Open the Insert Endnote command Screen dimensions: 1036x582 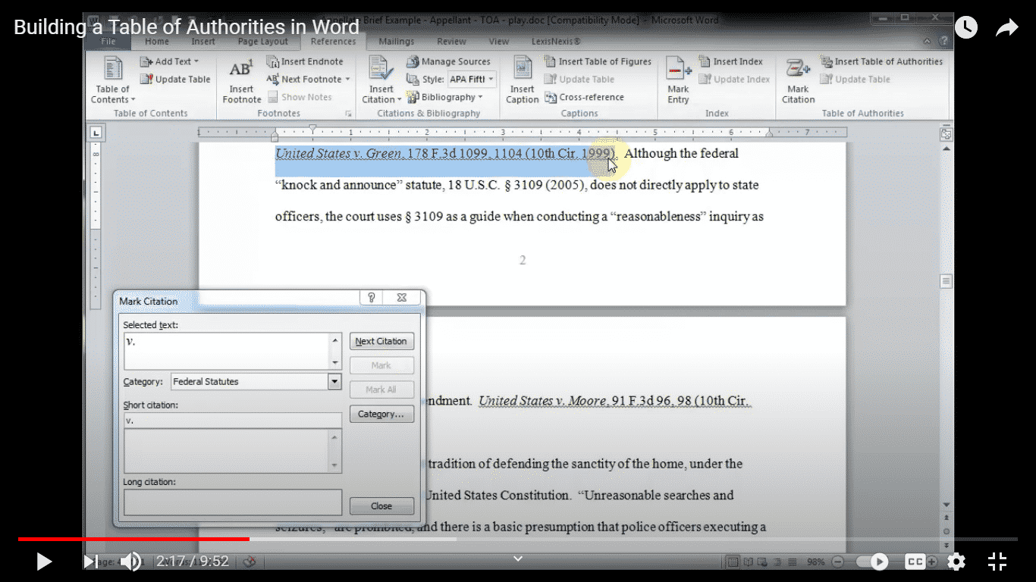(306, 61)
